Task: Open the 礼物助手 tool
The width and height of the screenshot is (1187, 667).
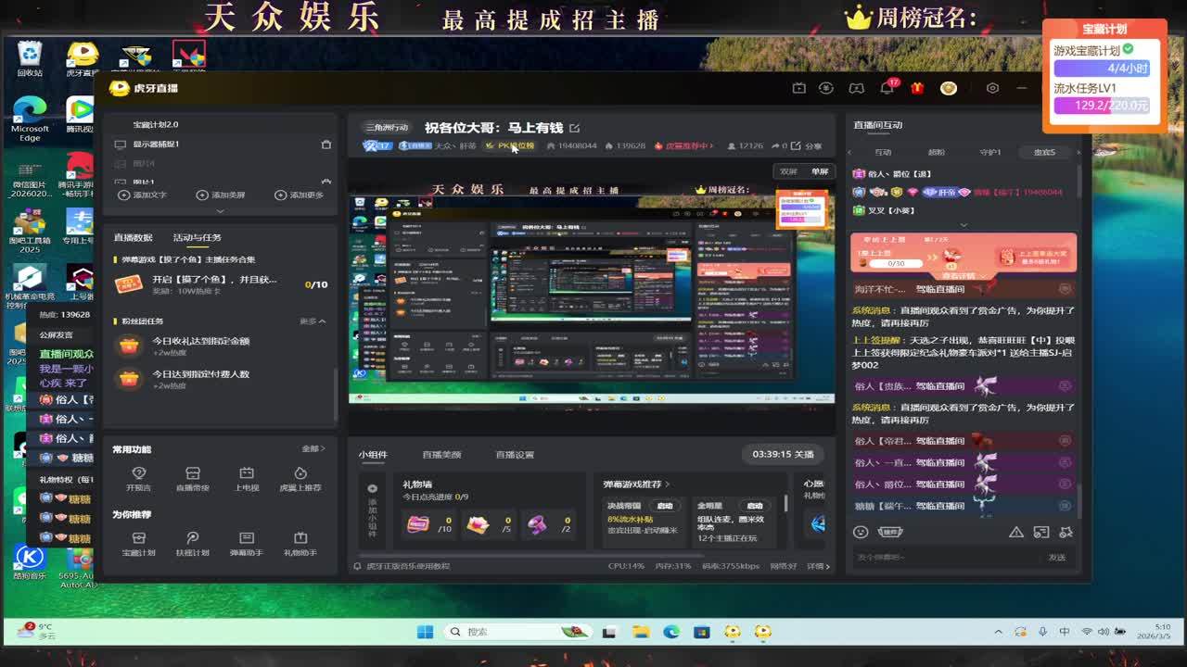Action: point(300,544)
